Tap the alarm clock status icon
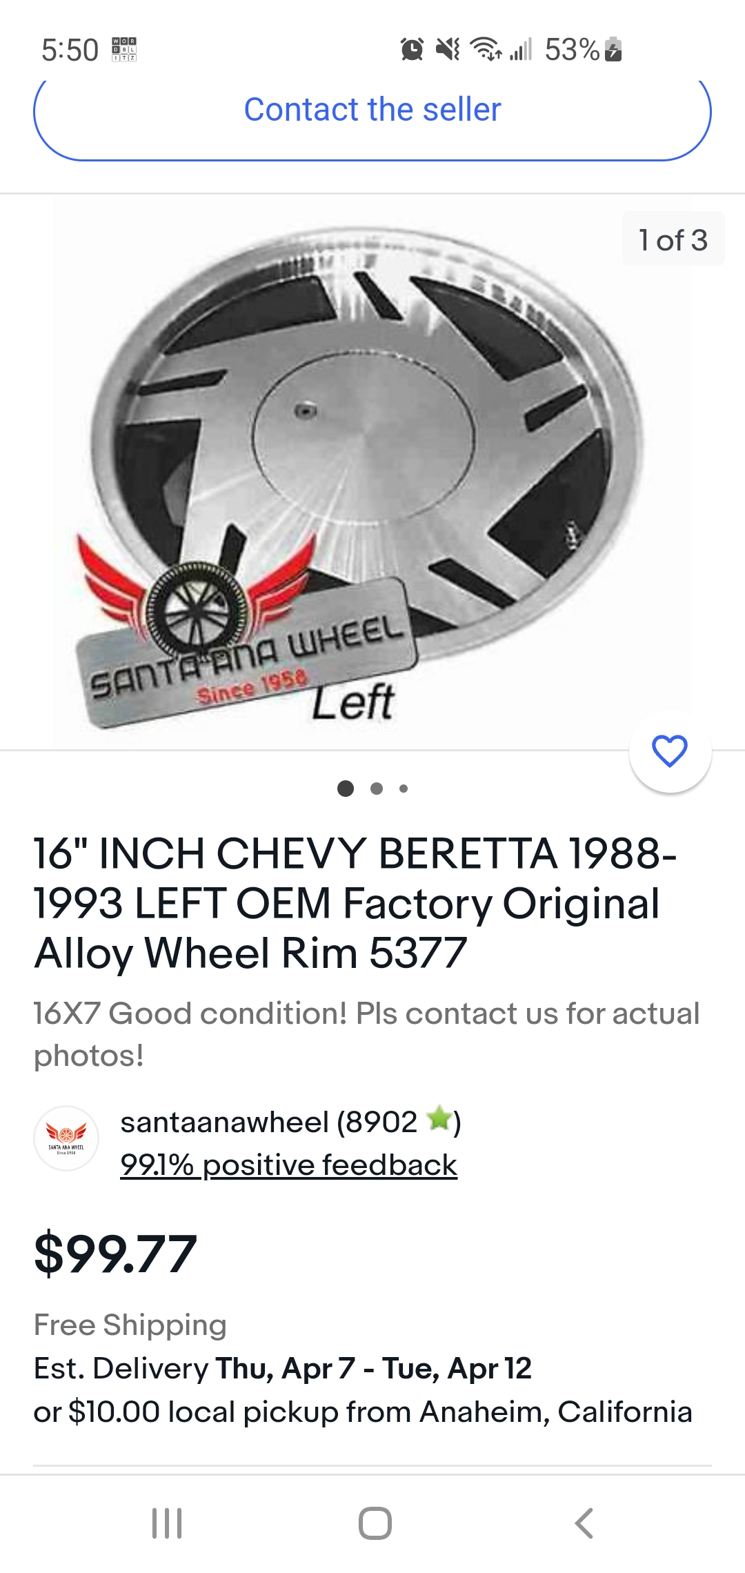This screenshot has width=745, height=1573. (412, 50)
